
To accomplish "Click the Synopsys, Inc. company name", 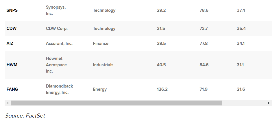I will click(56, 10).
